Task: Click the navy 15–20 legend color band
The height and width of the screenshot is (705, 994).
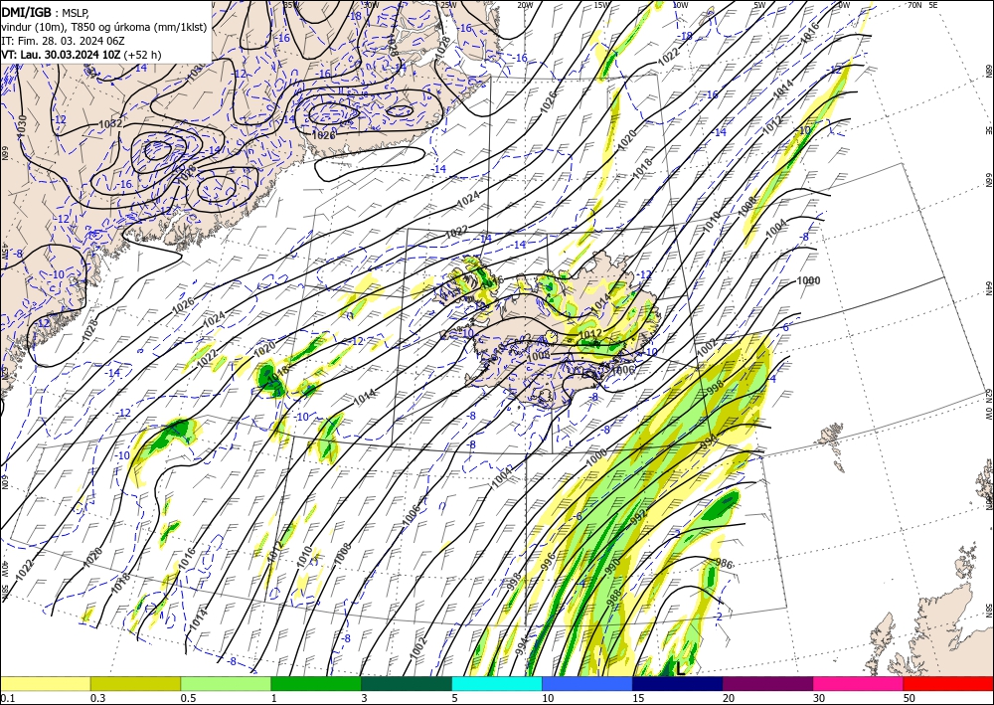Action: click(x=678, y=683)
